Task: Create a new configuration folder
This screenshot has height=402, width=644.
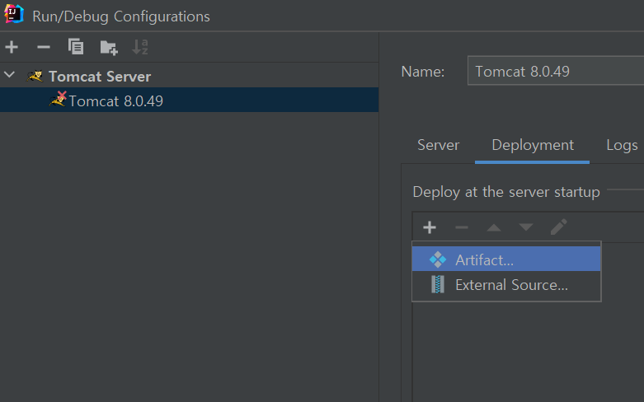Action: 109,47
